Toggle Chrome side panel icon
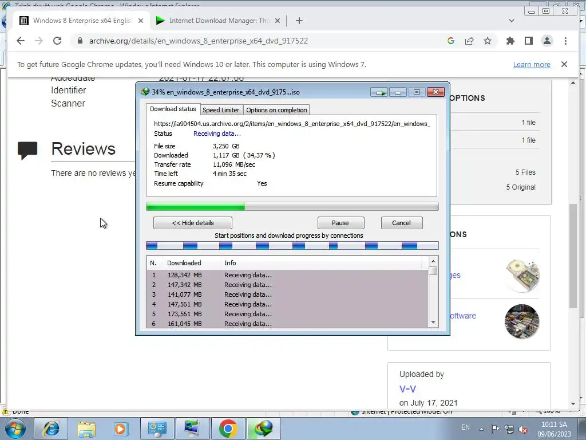This screenshot has width=586, height=440. point(528,41)
